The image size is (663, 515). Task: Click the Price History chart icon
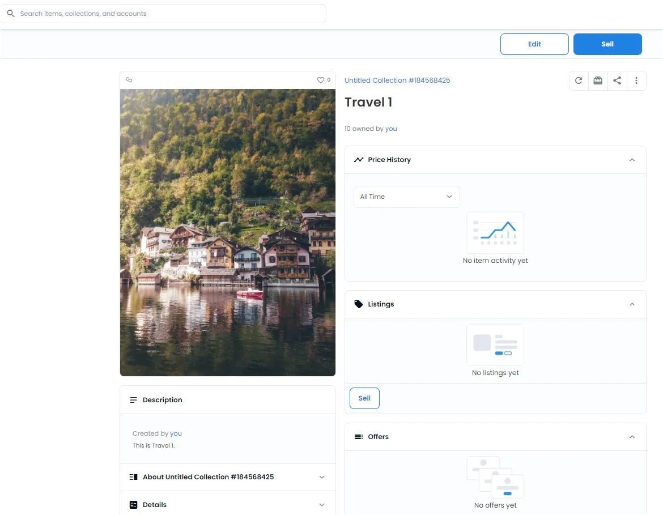point(358,160)
